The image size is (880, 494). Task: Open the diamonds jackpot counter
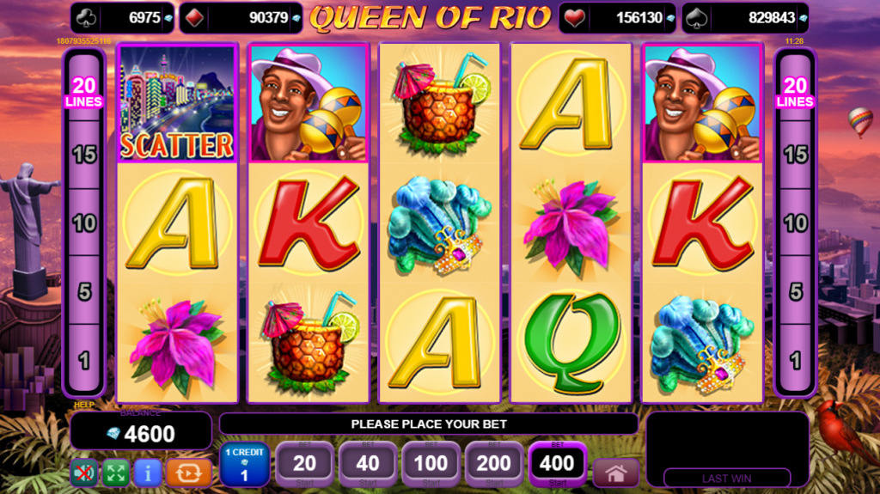coord(241,18)
